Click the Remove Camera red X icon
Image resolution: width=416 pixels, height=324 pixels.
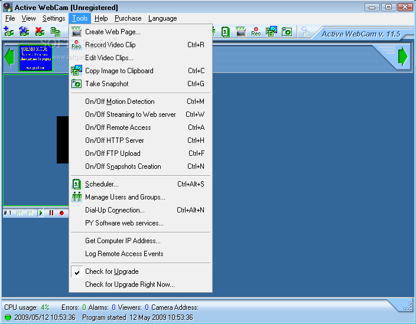[40, 31]
